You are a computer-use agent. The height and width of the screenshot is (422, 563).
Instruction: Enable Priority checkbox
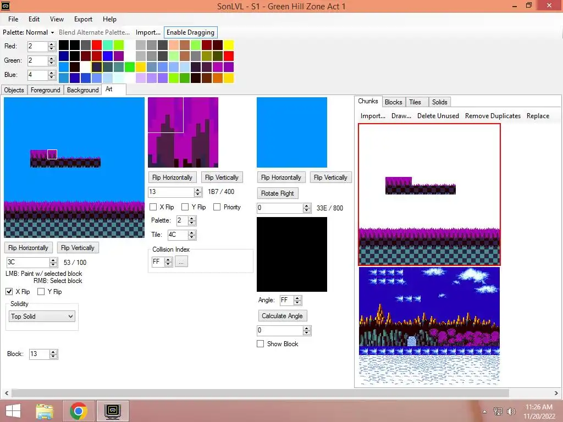point(217,207)
